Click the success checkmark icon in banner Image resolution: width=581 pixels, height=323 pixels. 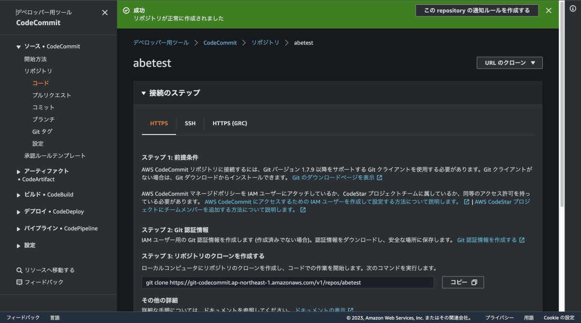(126, 10)
